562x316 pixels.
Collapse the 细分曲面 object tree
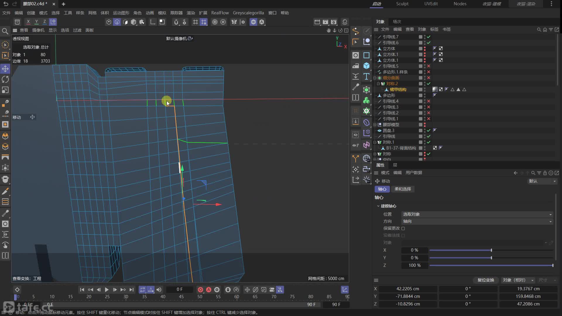375,78
